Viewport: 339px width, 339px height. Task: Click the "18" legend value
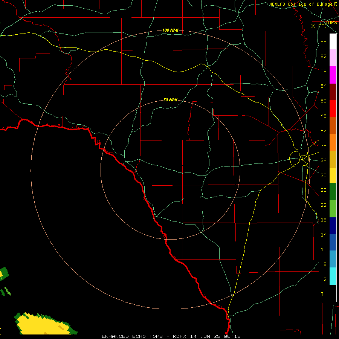(x=324, y=220)
